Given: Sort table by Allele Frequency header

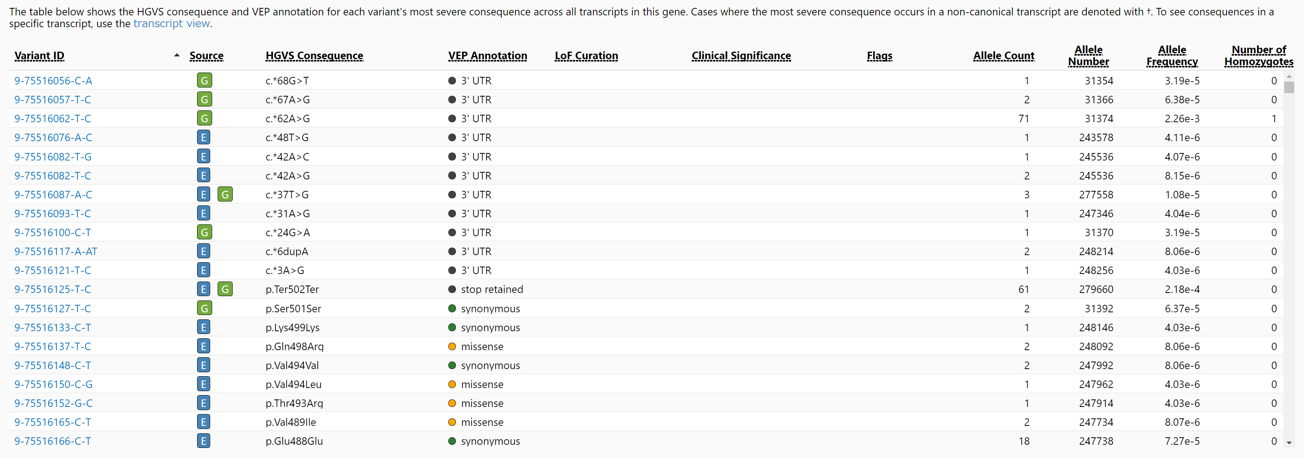Looking at the screenshot, I should click(x=1171, y=56).
